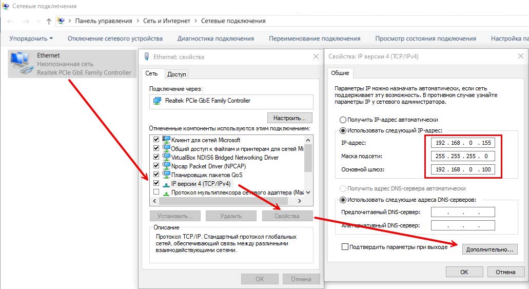Viewport: 529px width, 289px height.
Task: Open the Упорядочить dropdown menu
Action: click(x=31, y=38)
